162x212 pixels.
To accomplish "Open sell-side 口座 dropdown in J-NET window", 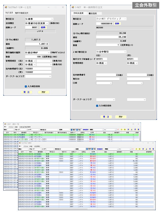I will [x=104, y=83].
